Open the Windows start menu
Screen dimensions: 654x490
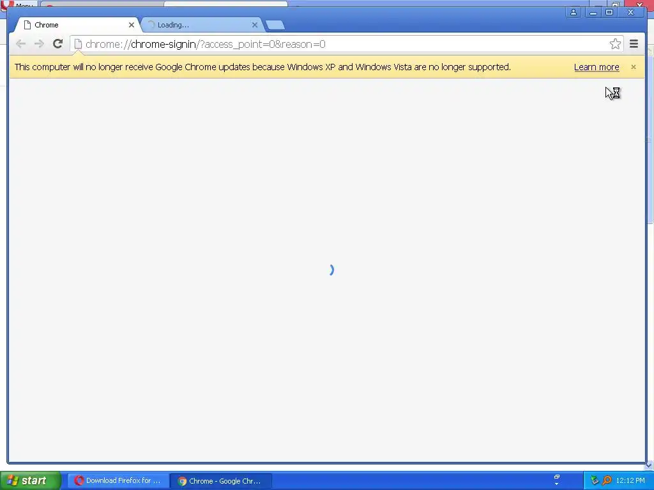[31, 480]
